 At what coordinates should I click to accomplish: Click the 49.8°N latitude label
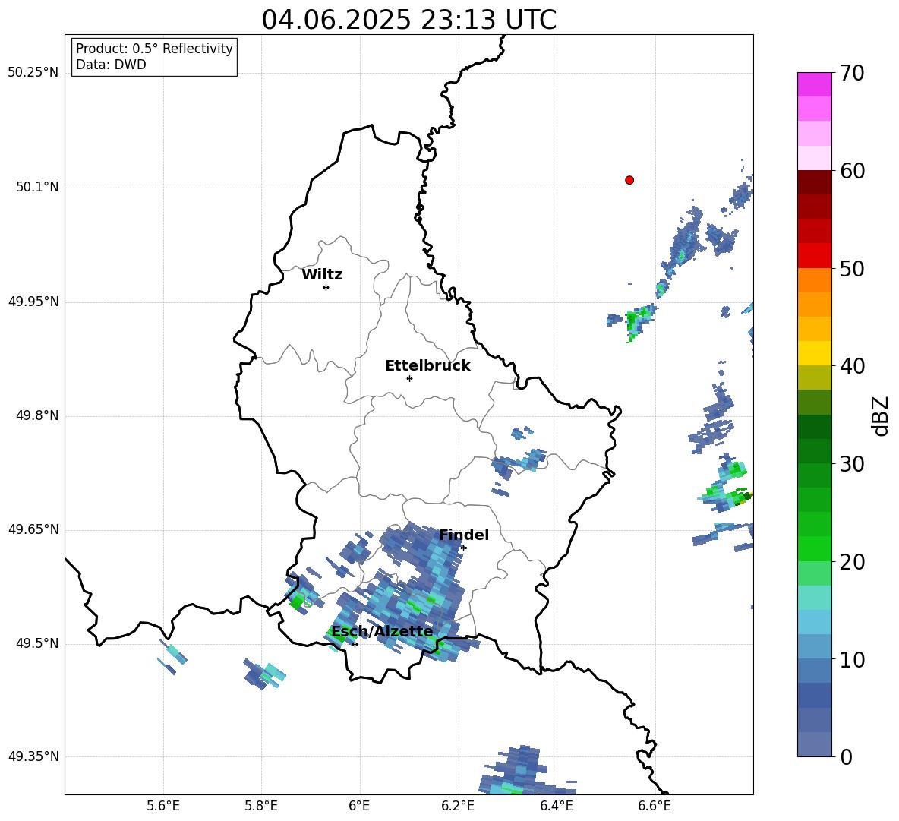37,415
